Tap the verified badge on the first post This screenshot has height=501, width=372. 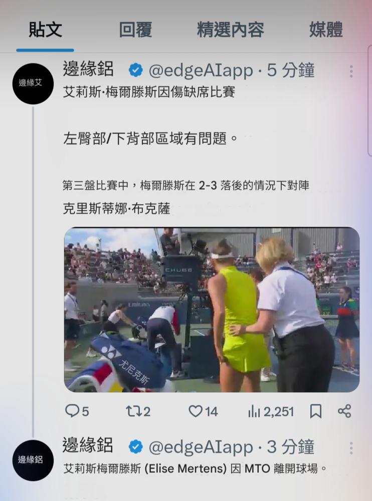136,70
